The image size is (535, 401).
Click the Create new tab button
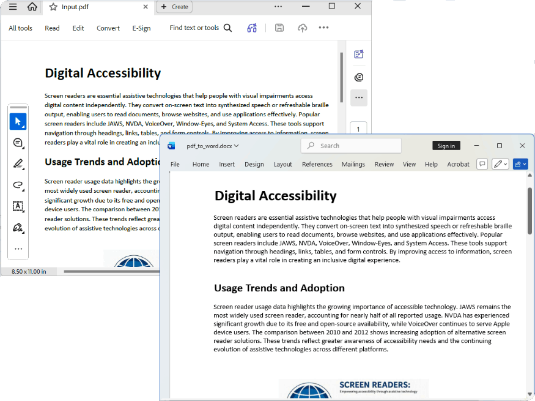[x=174, y=7]
